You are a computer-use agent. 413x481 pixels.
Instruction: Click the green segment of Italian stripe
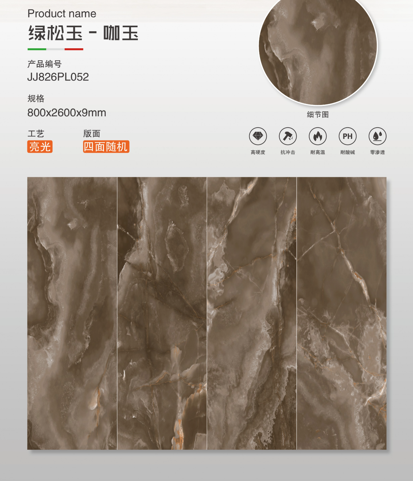pos(37,49)
